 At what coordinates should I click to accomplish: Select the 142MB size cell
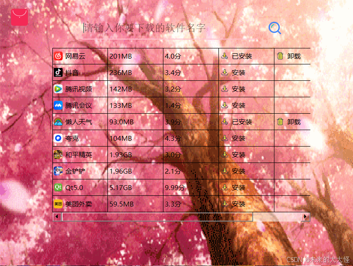point(135,89)
